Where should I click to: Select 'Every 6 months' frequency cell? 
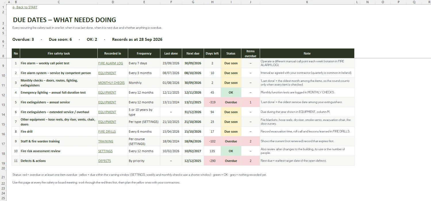[x=144, y=132]
